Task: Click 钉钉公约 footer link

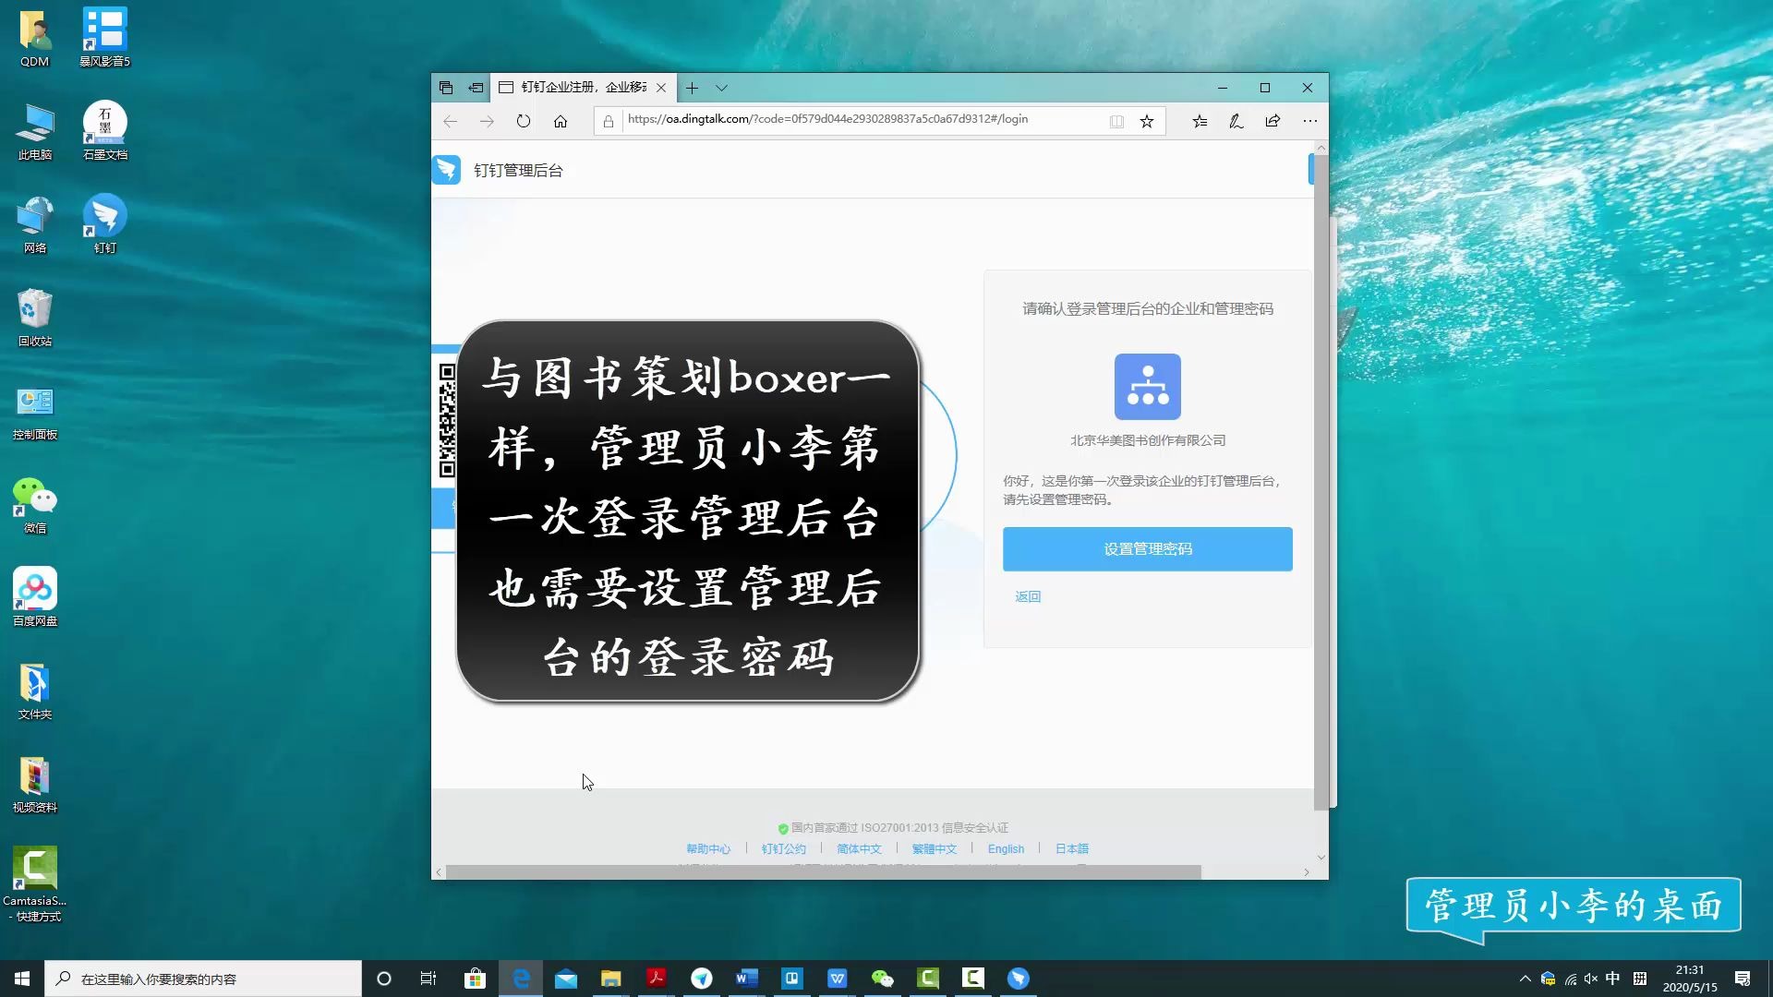Action: 784,848
